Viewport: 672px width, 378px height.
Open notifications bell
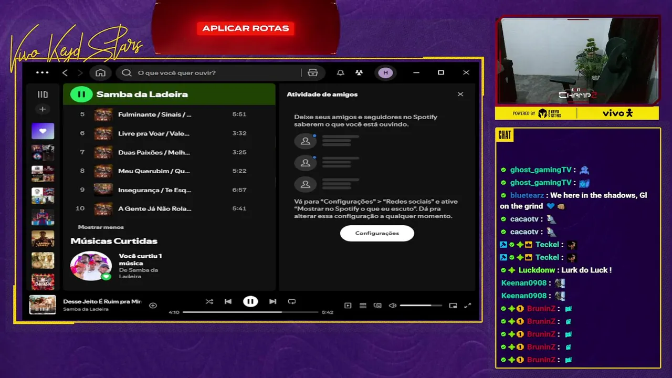341,72
